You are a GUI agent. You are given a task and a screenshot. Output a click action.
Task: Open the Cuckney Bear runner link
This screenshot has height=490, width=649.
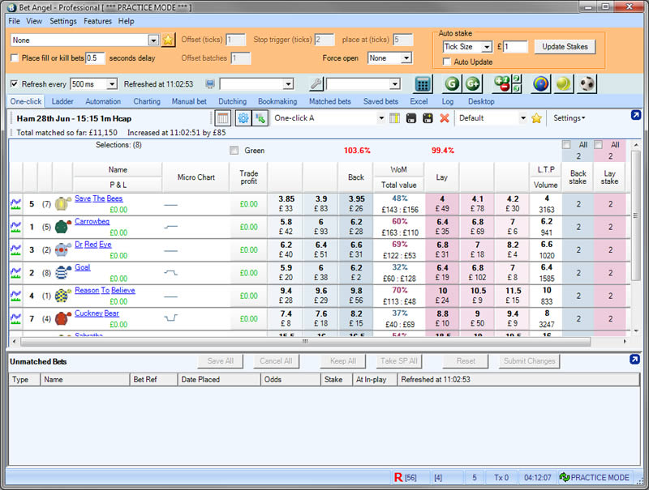97,313
